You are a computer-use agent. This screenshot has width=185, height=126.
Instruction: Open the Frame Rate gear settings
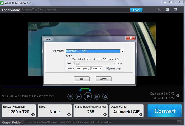(x=105, y=115)
